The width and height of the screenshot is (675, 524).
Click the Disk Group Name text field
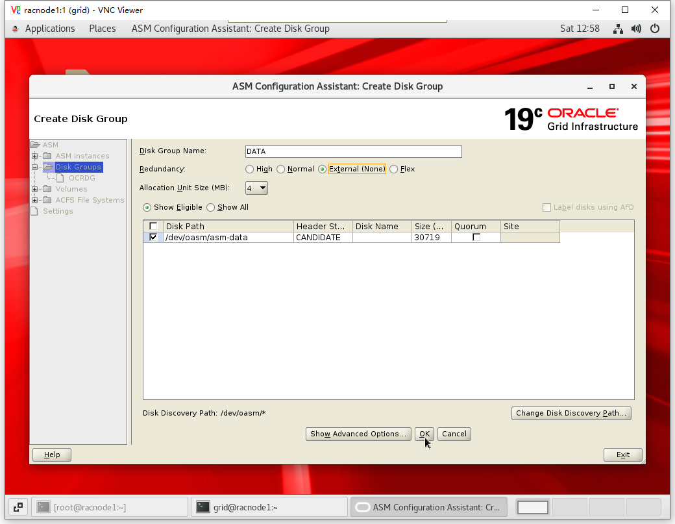(353, 151)
